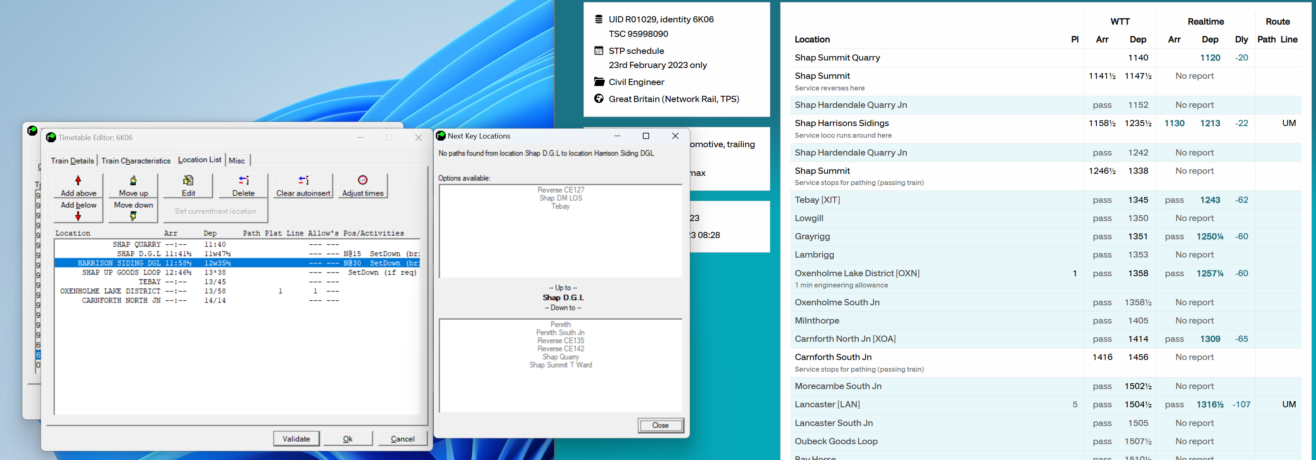Click the UID database icon in schedule panel

599,19
